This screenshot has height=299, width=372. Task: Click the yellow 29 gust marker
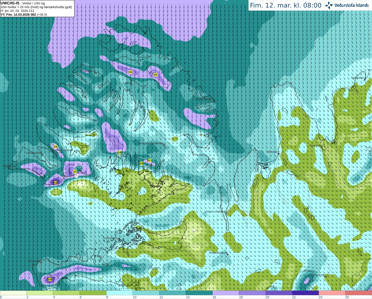click(x=56, y=182)
